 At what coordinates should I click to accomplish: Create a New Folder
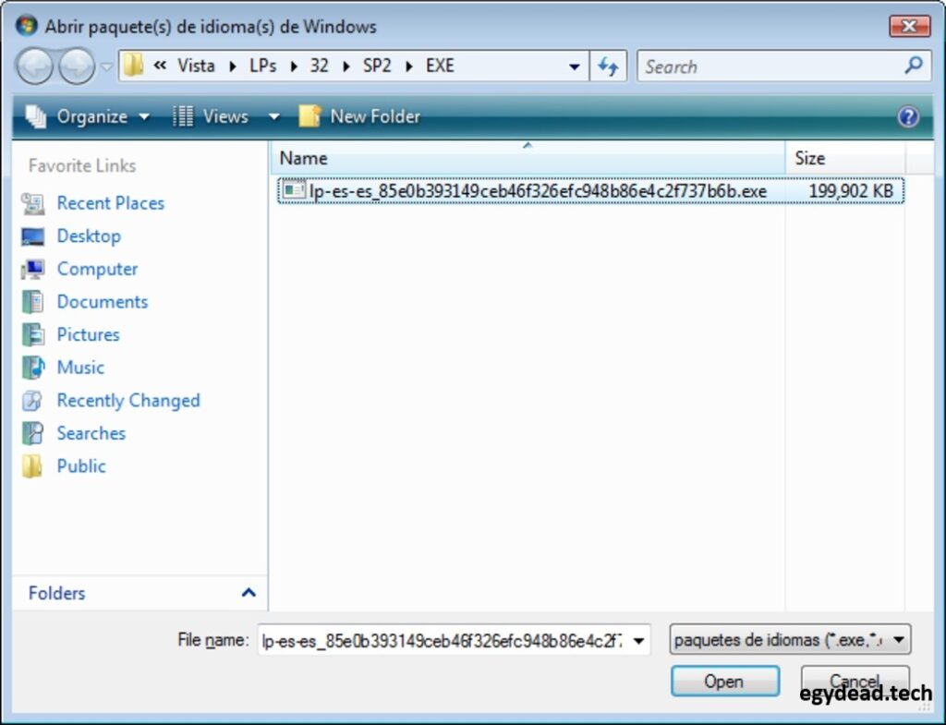coord(360,116)
